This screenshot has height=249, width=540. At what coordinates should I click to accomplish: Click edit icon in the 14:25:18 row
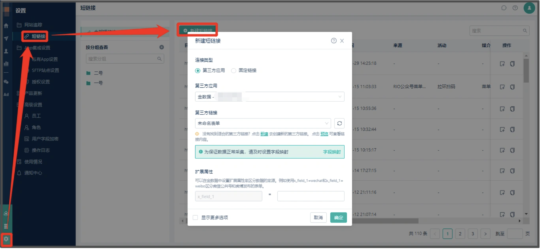(x=502, y=64)
